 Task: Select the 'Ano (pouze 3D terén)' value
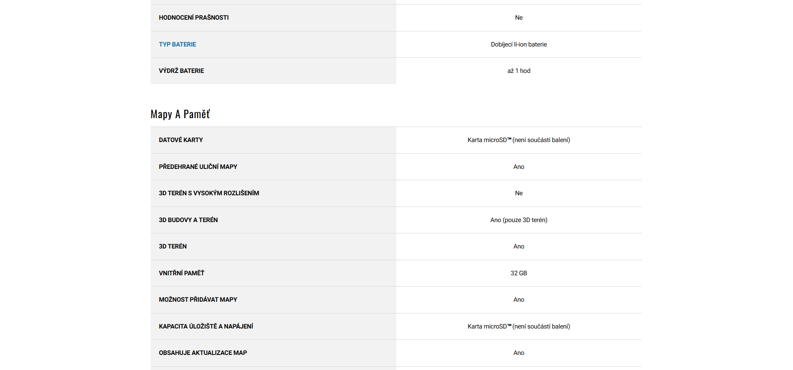[518, 220]
